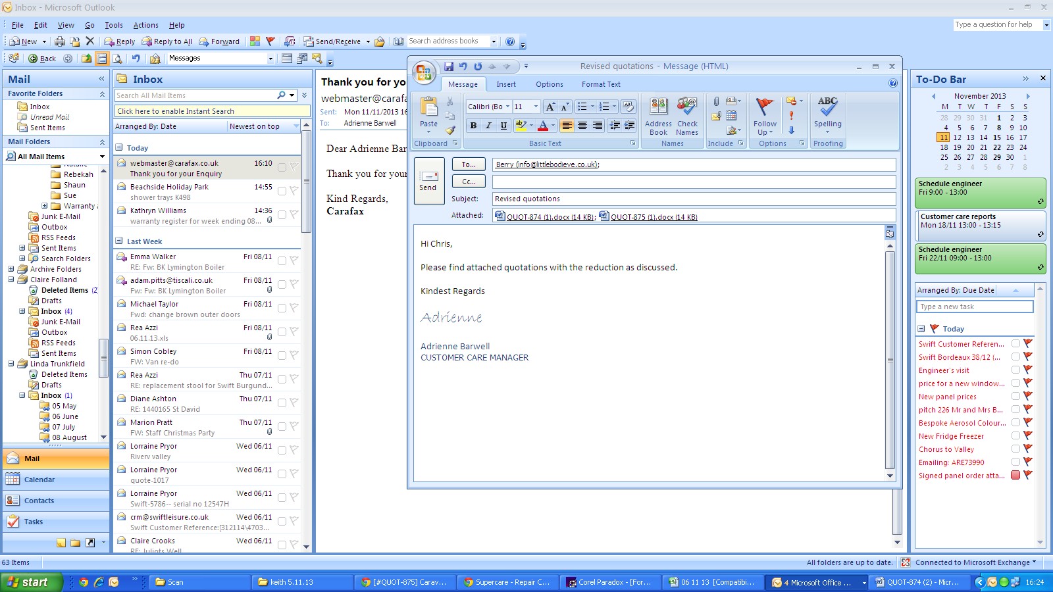Open the All Mail Items dropdown

(102, 157)
